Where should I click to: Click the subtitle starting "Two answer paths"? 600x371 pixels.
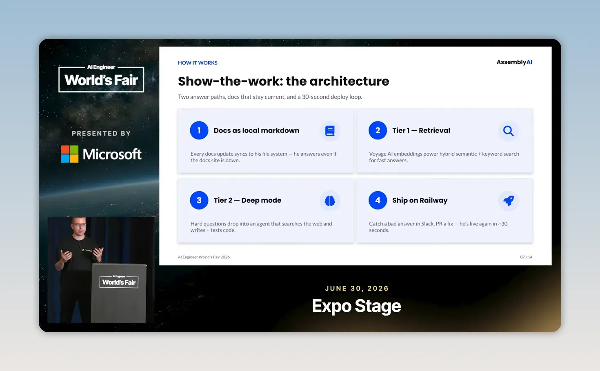coord(270,97)
